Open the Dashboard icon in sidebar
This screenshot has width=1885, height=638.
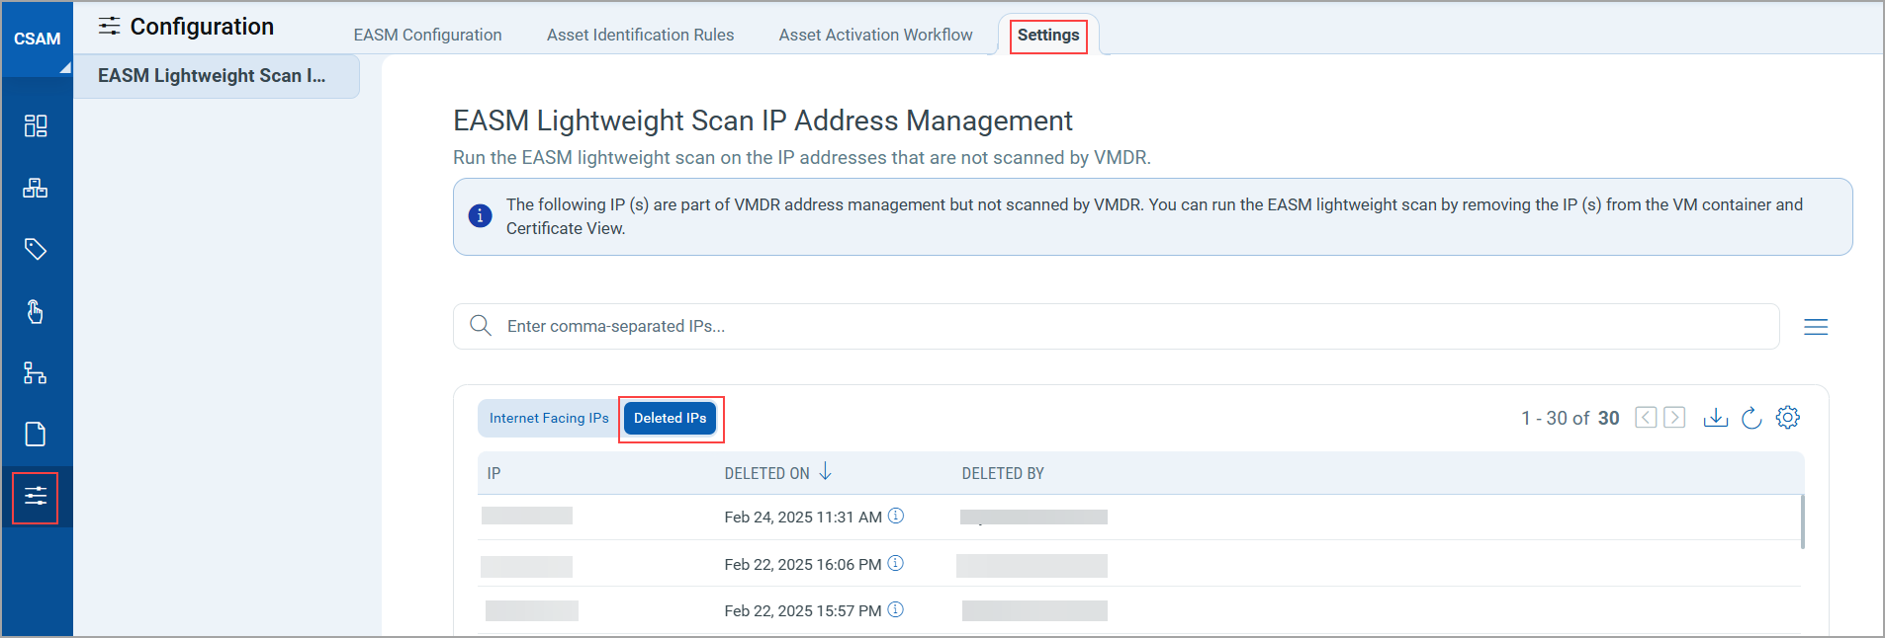pyautogui.click(x=36, y=125)
